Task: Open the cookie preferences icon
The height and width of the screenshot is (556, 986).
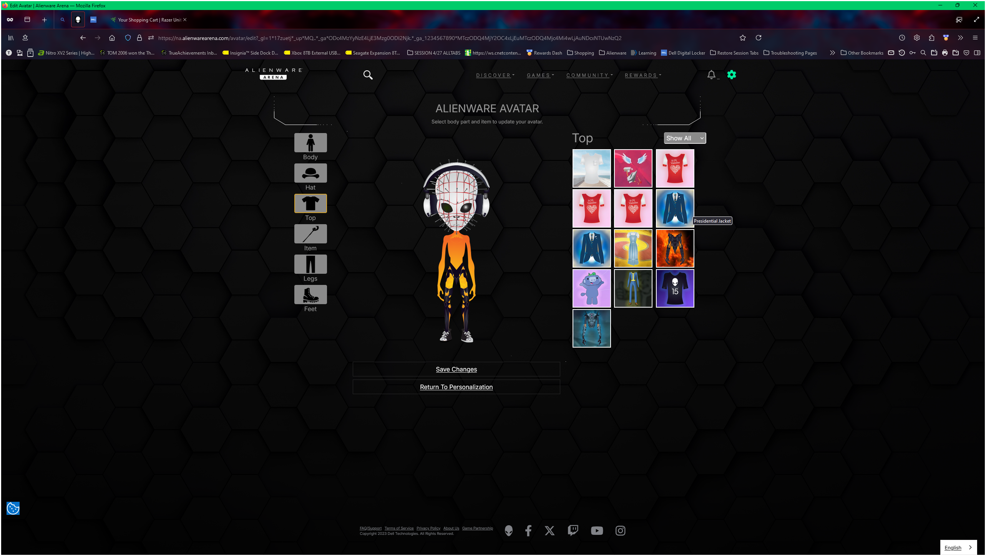Action: click(13, 508)
